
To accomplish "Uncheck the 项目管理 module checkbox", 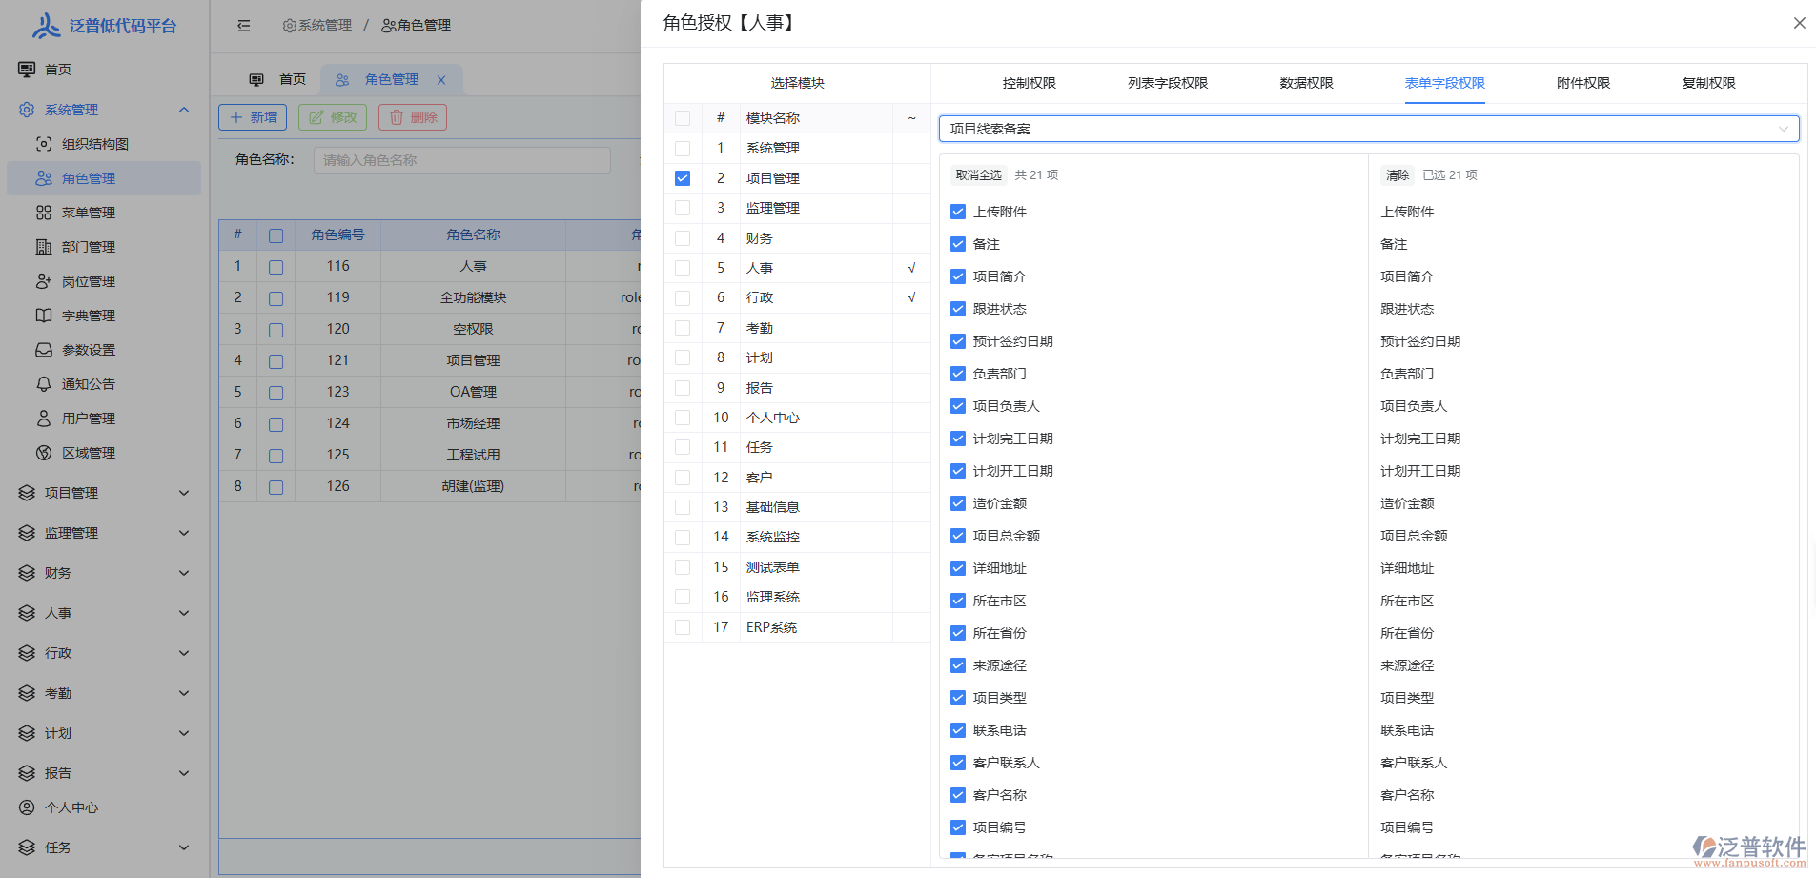I will [x=683, y=178].
